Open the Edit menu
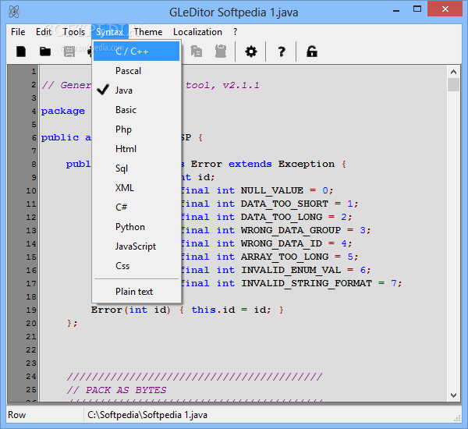The width and height of the screenshot is (468, 429). point(44,32)
